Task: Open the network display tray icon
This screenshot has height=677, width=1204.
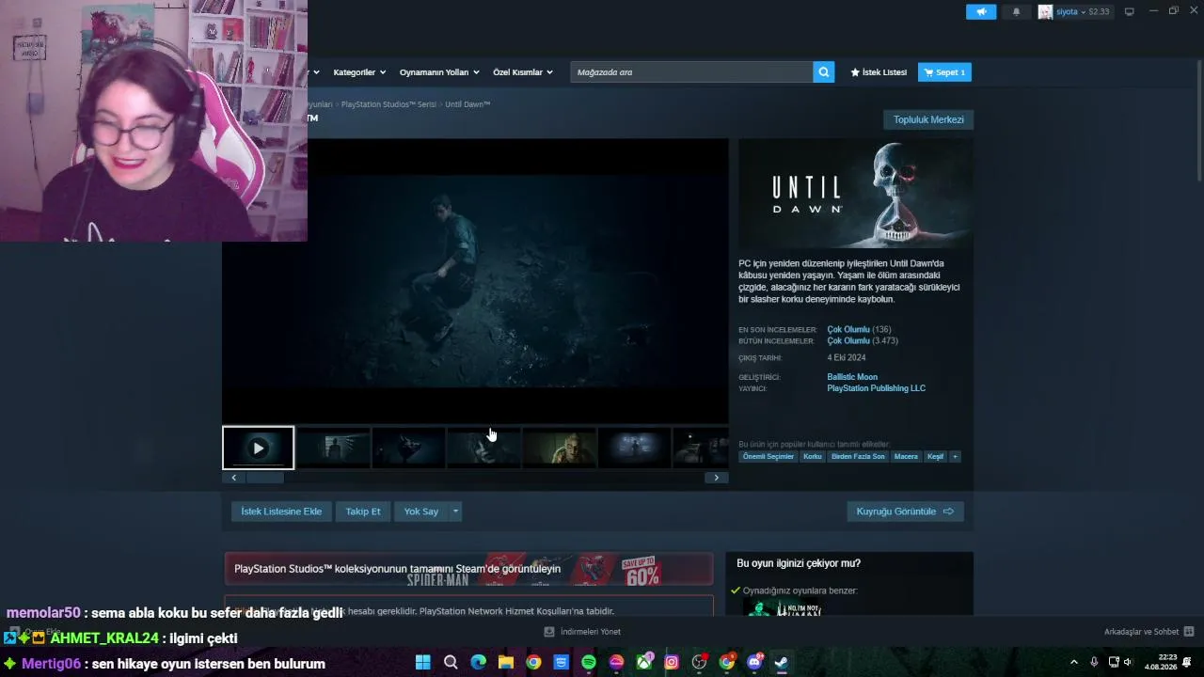Action: (x=1114, y=662)
